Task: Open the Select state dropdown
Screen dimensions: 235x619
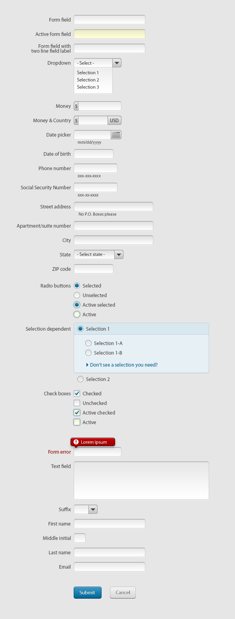Action: click(98, 254)
